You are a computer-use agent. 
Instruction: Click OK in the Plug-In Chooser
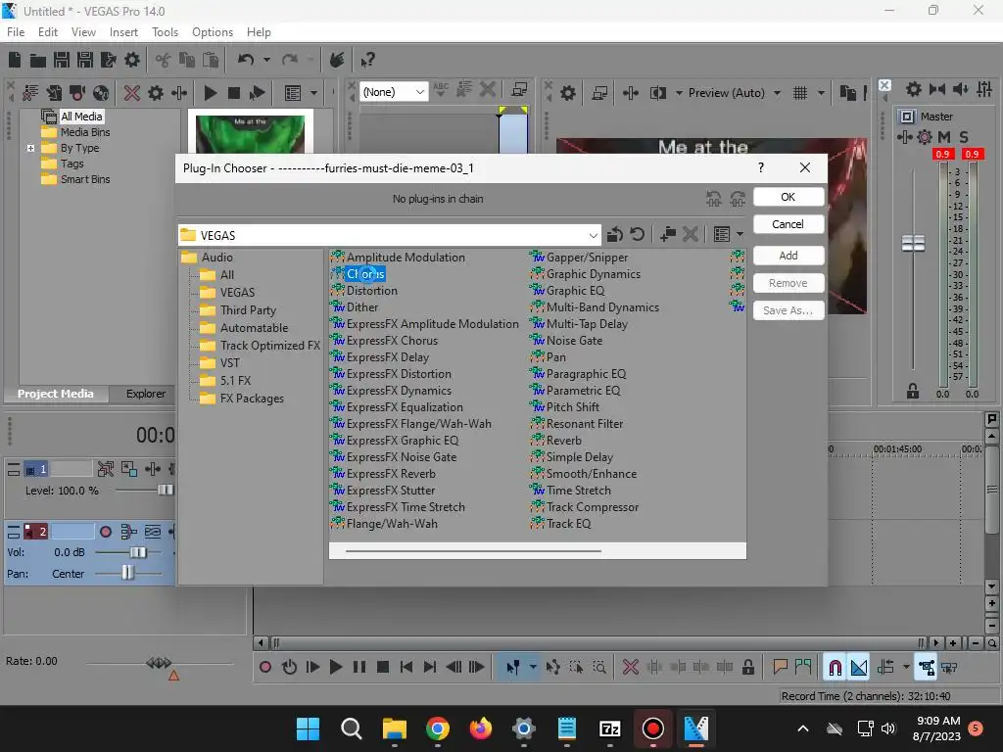point(788,197)
